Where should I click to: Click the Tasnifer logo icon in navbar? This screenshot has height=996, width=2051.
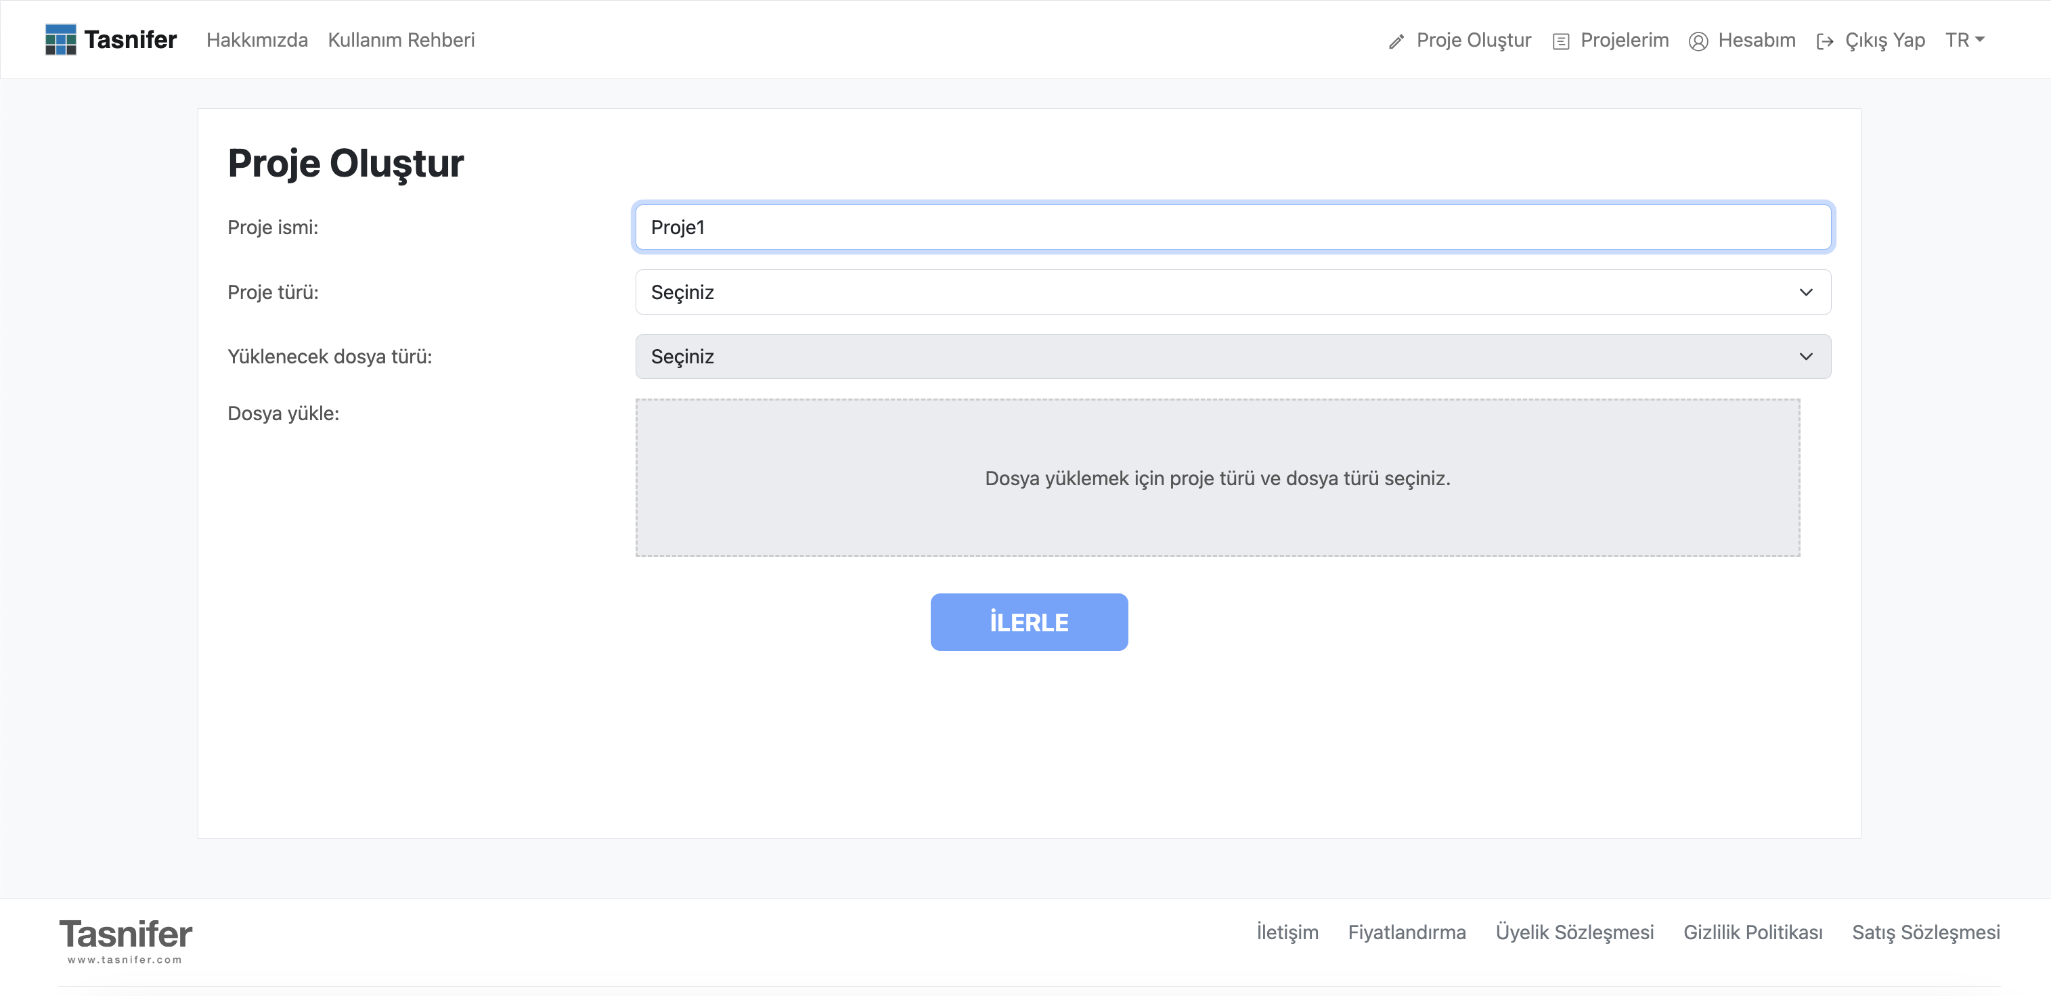point(60,40)
